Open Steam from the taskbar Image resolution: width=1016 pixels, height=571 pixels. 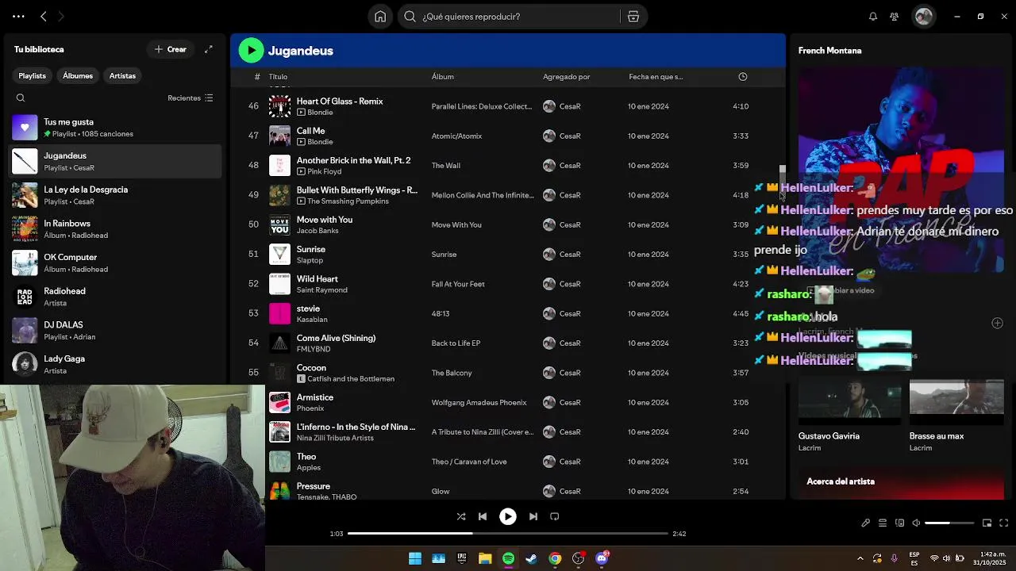pos(531,558)
